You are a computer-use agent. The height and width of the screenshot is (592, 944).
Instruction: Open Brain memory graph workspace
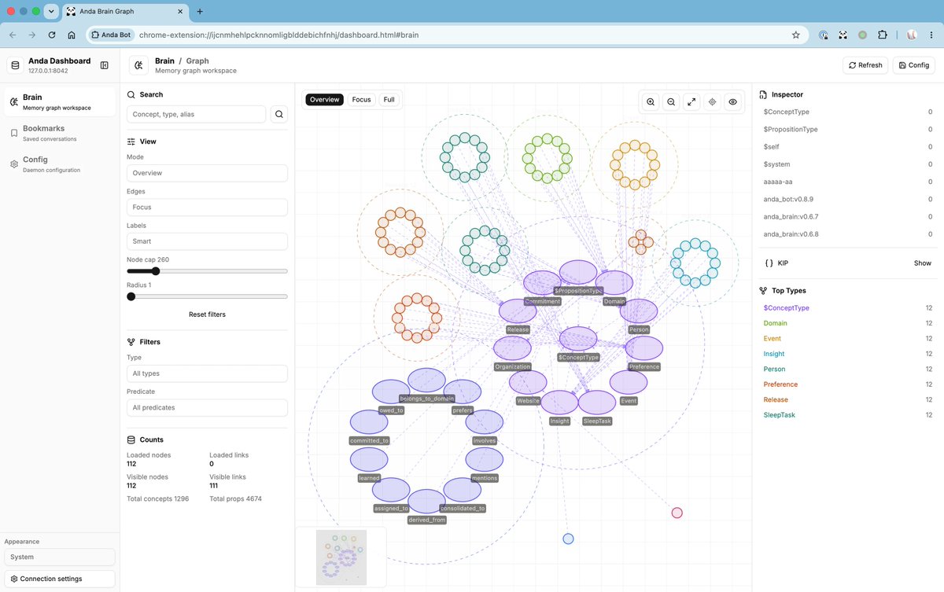(60, 102)
